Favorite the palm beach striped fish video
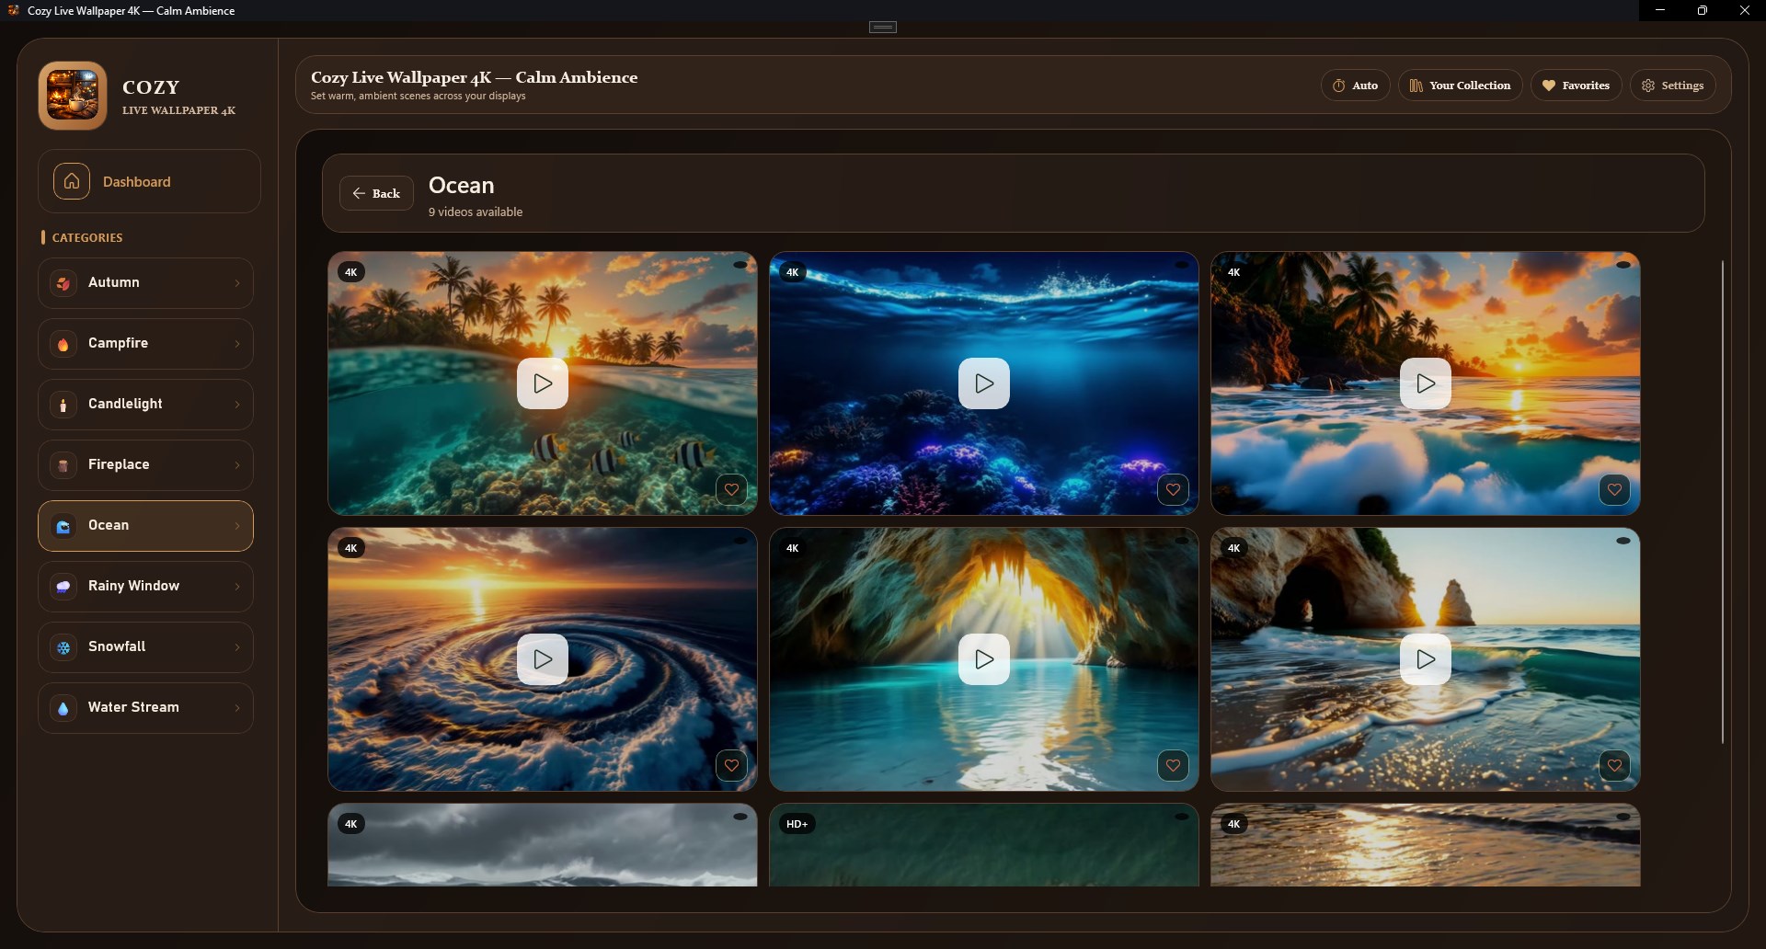The height and width of the screenshot is (949, 1766). (731, 489)
